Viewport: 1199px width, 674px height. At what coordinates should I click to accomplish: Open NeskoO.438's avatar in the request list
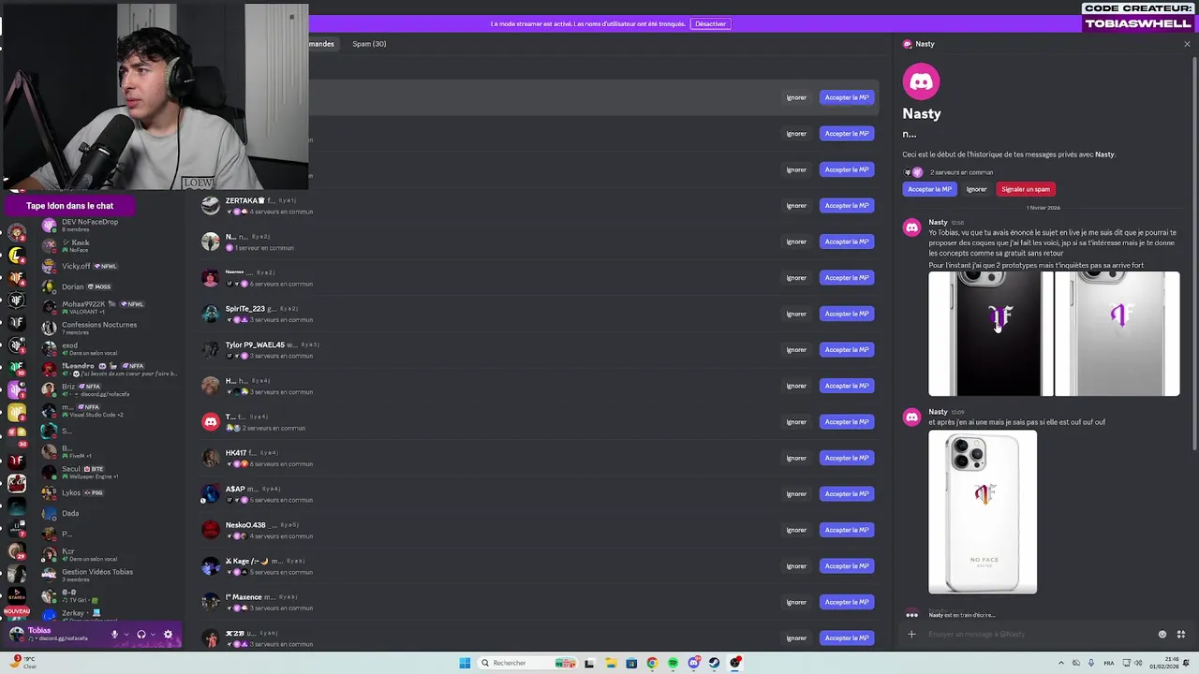click(x=211, y=530)
